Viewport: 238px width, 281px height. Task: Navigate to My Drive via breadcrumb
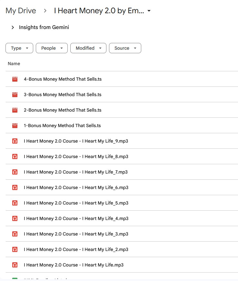point(21,11)
